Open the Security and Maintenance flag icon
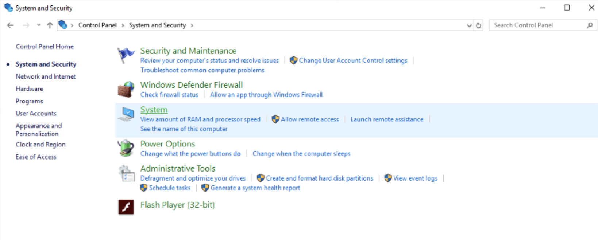 (x=126, y=55)
